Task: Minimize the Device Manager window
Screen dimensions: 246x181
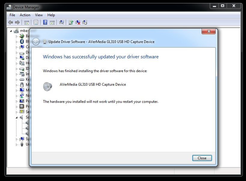Action: pyautogui.click(x=214, y=6)
